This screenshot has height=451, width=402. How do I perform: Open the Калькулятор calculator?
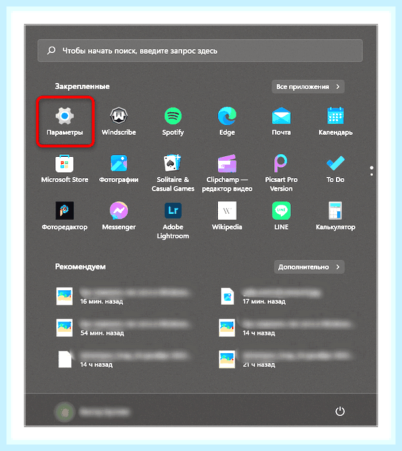coord(335,216)
